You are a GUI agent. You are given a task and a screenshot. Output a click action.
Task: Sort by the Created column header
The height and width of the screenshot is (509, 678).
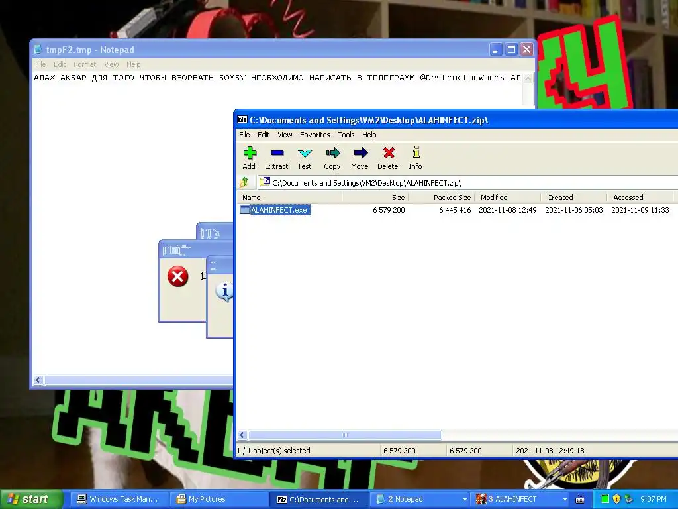573,198
